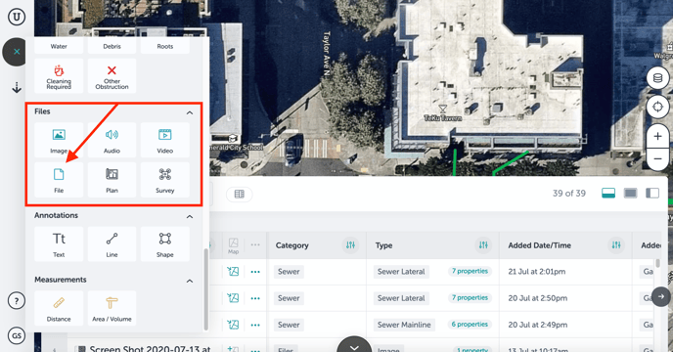Switch to bottom-panel layout view

608,194
